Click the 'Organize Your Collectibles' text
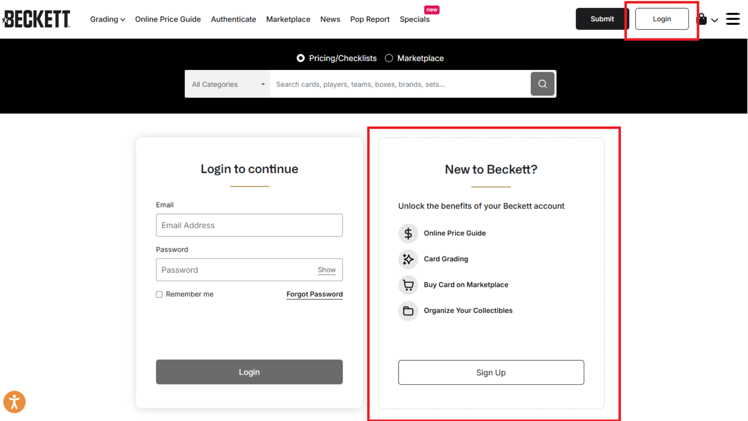Screen dimensions: 748x421 coord(468,311)
